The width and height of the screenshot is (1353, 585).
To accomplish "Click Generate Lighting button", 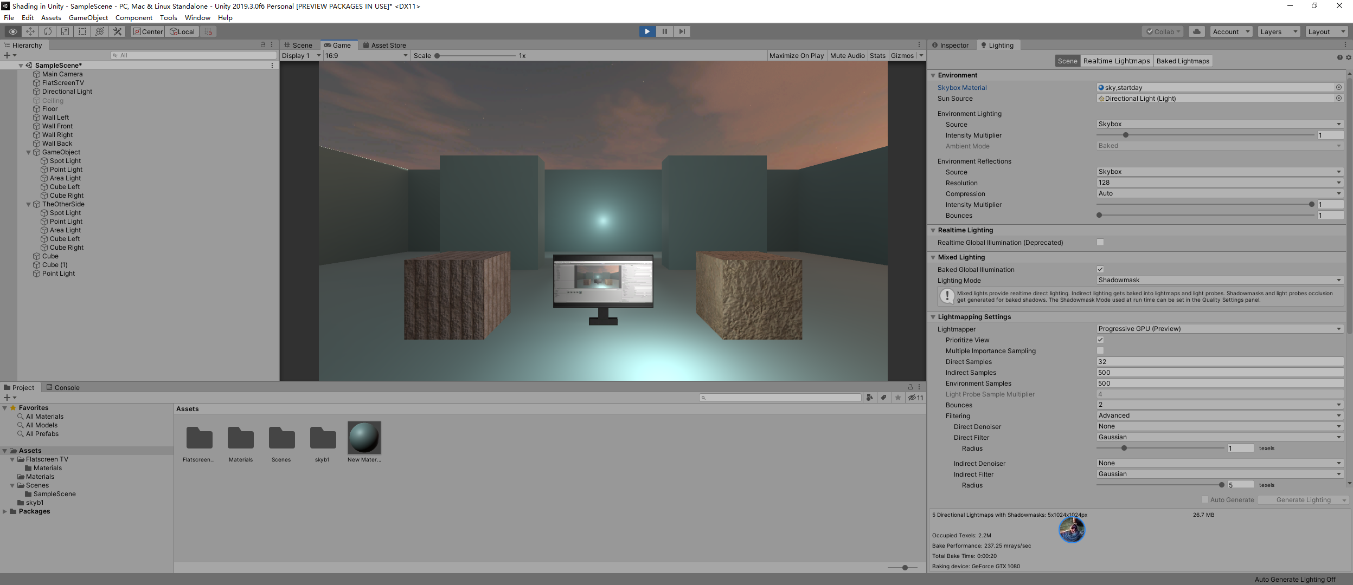I will (x=1303, y=500).
